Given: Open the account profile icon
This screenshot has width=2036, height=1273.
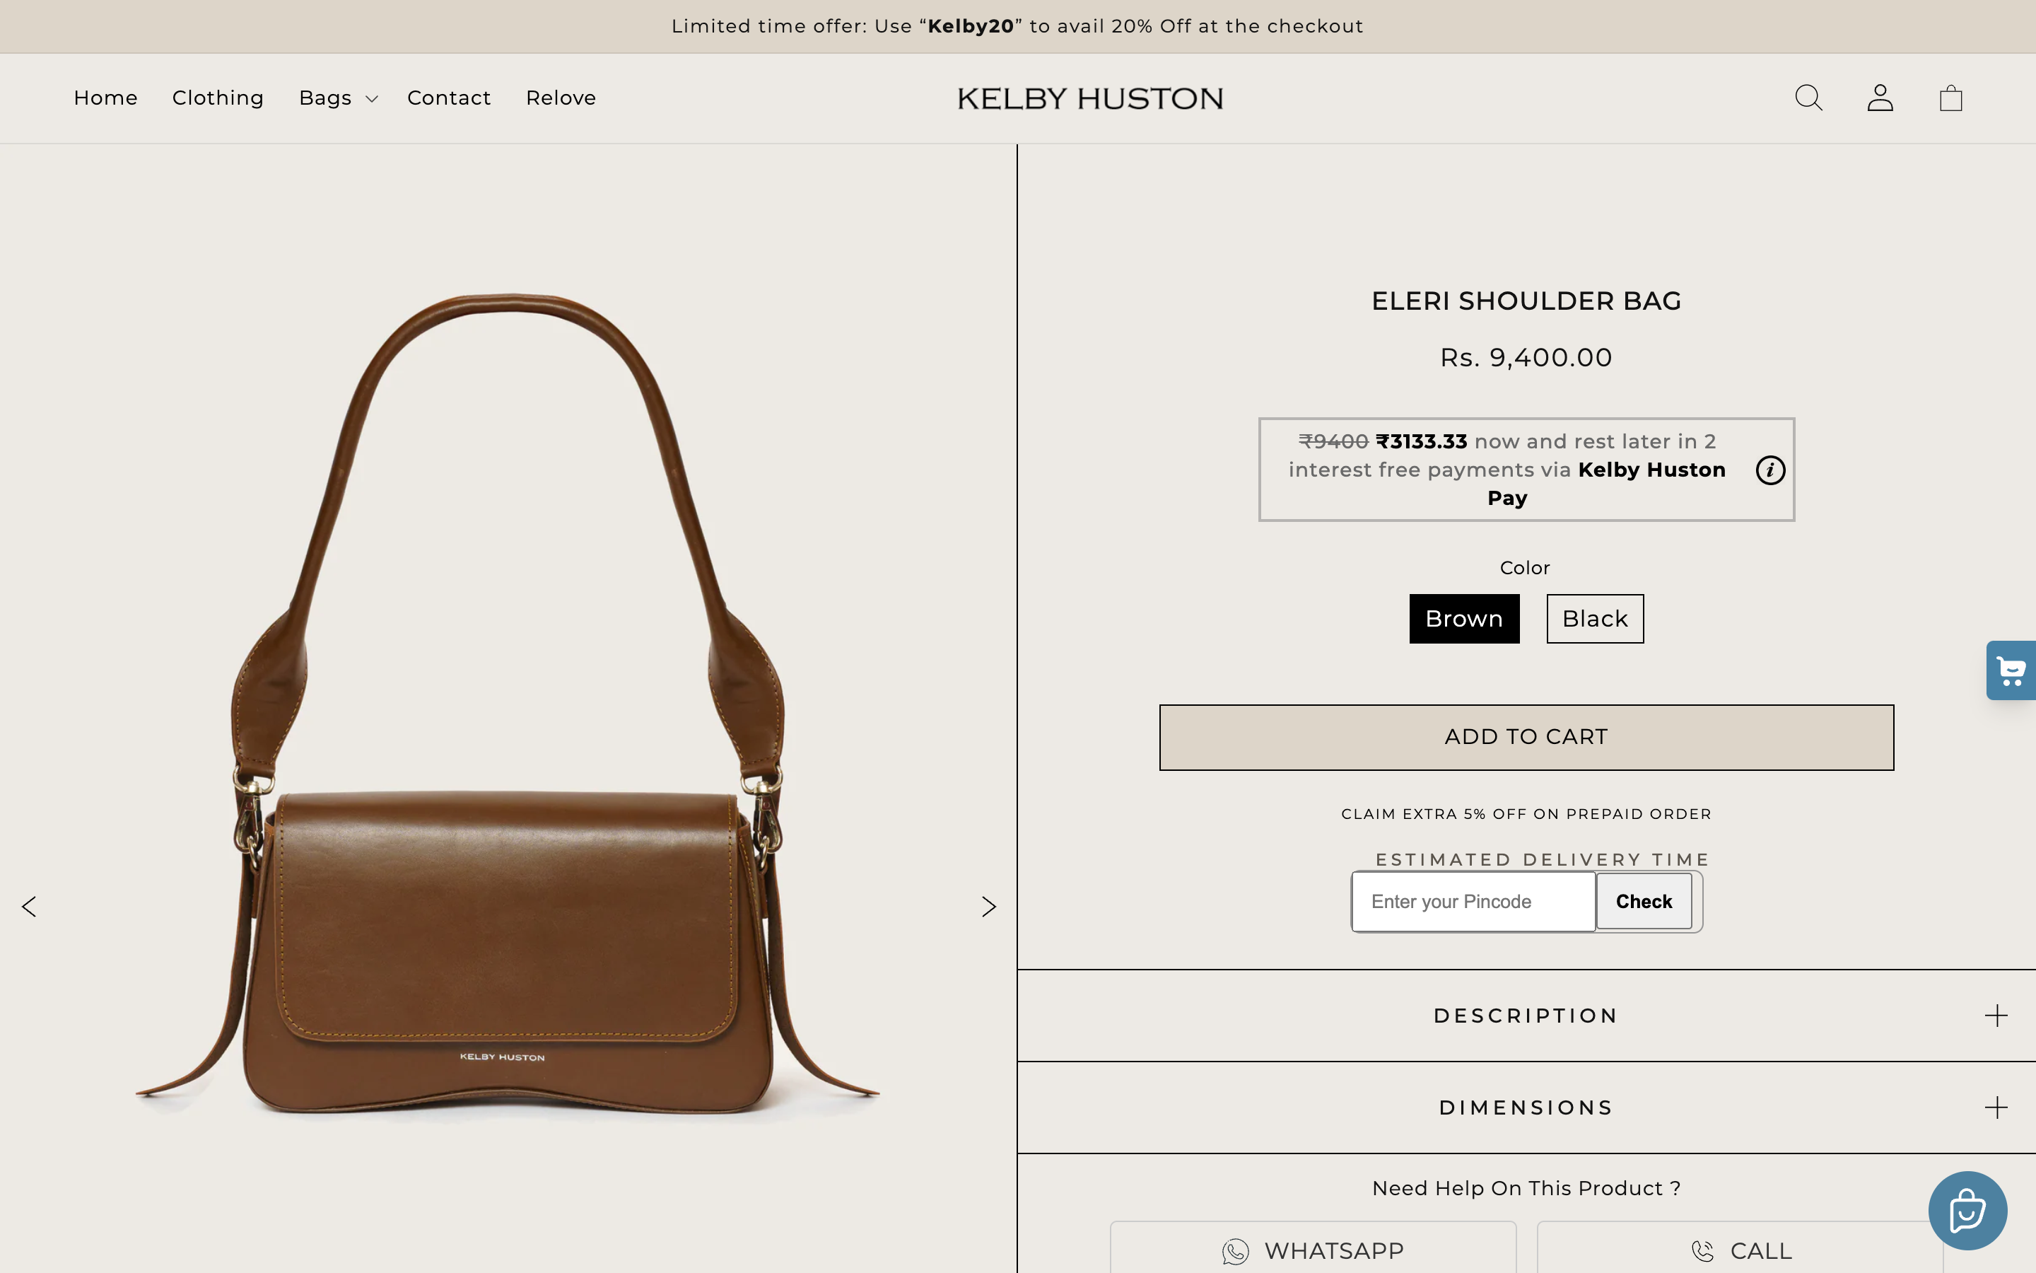Looking at the screenshot, I should tap(1880, 98).
